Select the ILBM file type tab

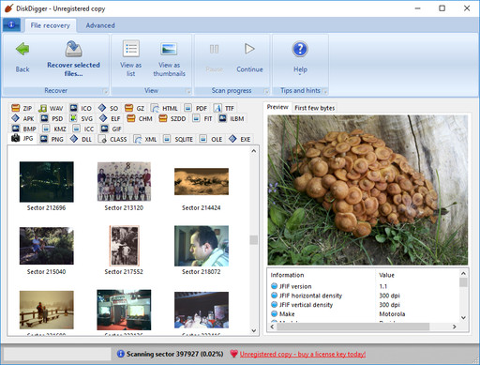point(232,118)
